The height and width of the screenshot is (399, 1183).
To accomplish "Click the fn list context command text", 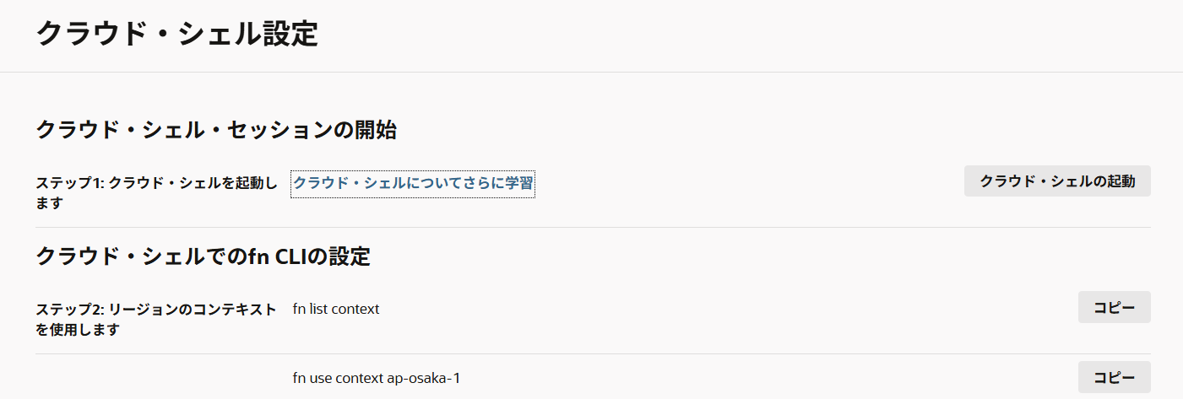I will point(336,309).
